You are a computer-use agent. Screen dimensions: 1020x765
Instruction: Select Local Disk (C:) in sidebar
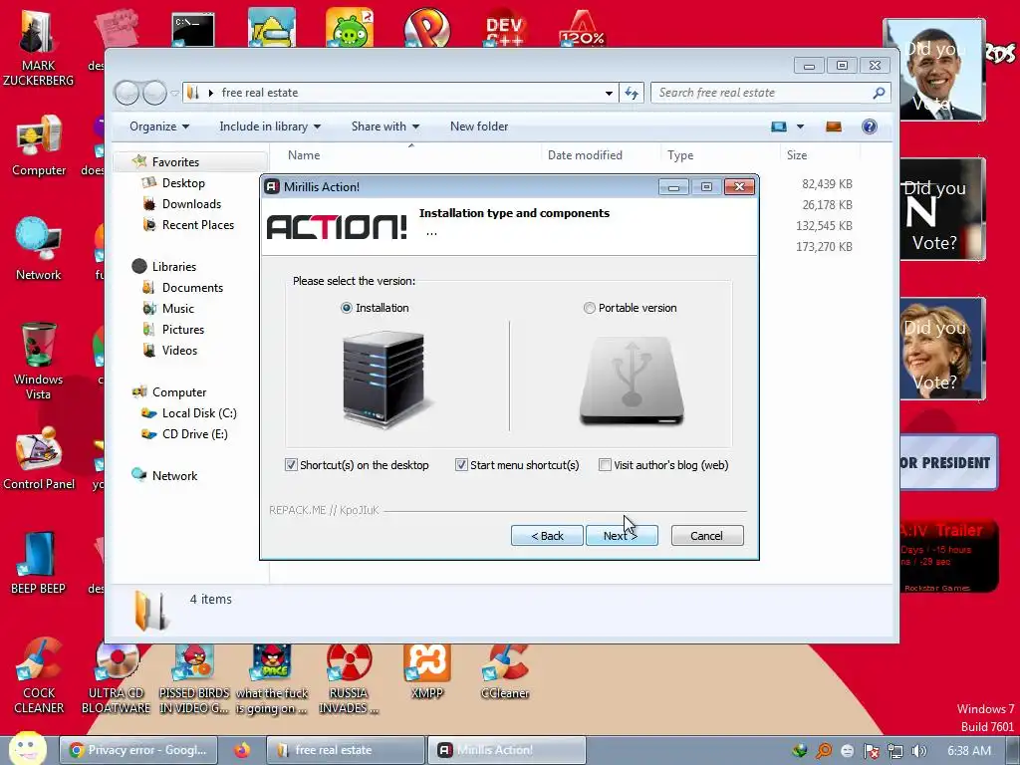coord(198,413)
